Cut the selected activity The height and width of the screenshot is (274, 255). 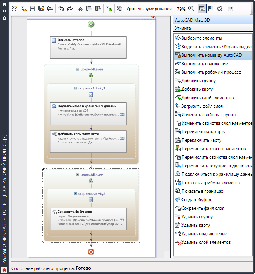click(81, 9)
